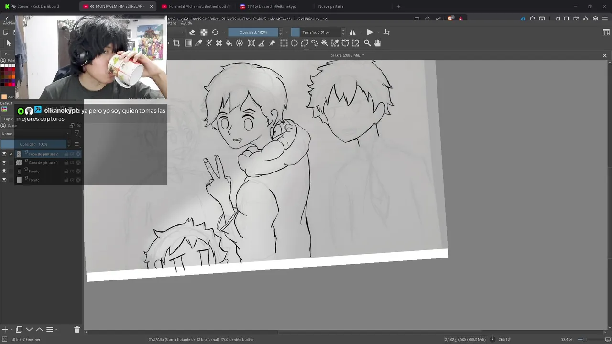Open the workspace chooser icon
This screenshot has height=344, width=612.
[606, 32]
